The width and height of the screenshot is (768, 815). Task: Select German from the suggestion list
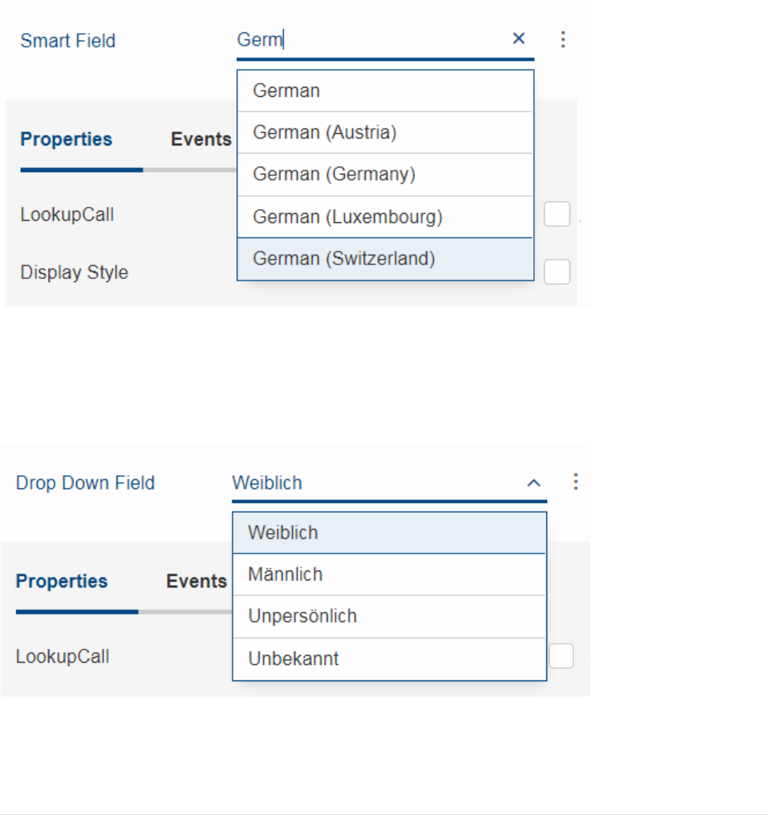tap(385, 91)
